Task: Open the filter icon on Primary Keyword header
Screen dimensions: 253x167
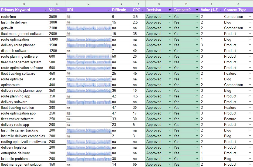Action: click(45, 10)
